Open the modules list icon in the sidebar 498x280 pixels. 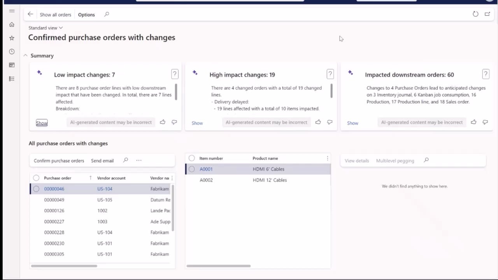12,79
